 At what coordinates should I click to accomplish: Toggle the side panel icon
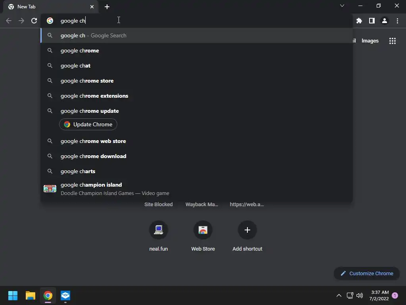[372, 21]
